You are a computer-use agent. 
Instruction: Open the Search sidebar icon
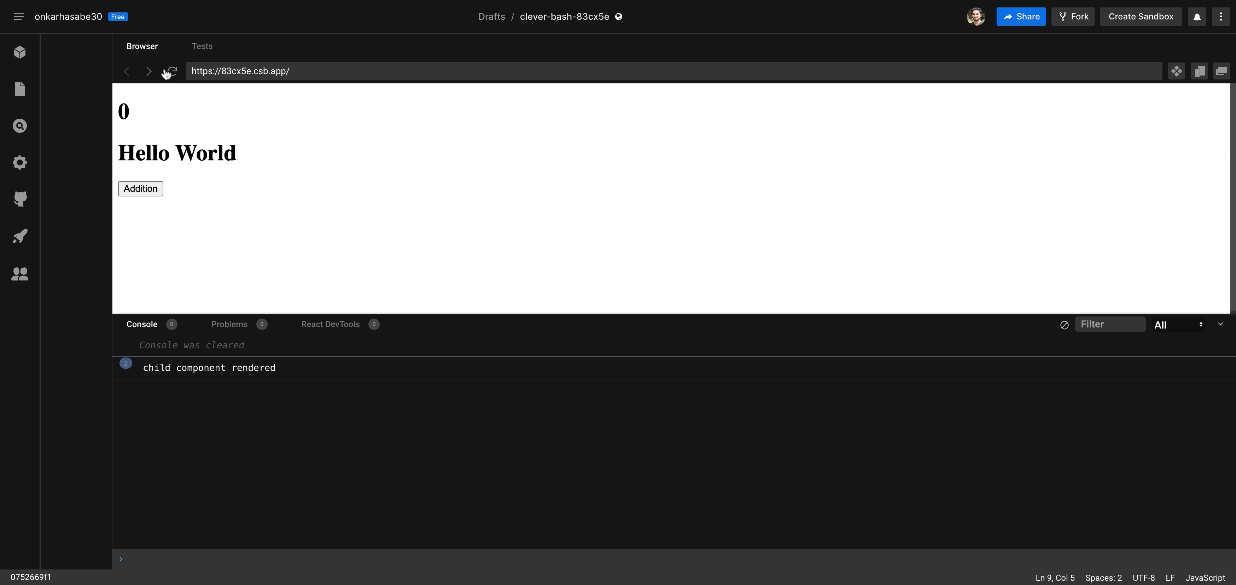point(20,126)
